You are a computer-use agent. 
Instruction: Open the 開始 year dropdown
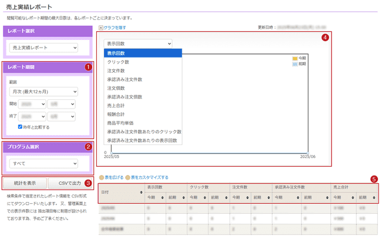[x=32, y=104]
